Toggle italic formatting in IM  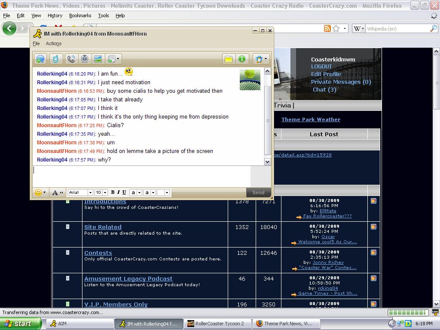pyautogui.click(x=119, y=192)
